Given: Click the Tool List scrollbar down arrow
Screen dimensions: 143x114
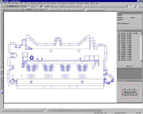Looking at the screenshot, I should [141, 60].
